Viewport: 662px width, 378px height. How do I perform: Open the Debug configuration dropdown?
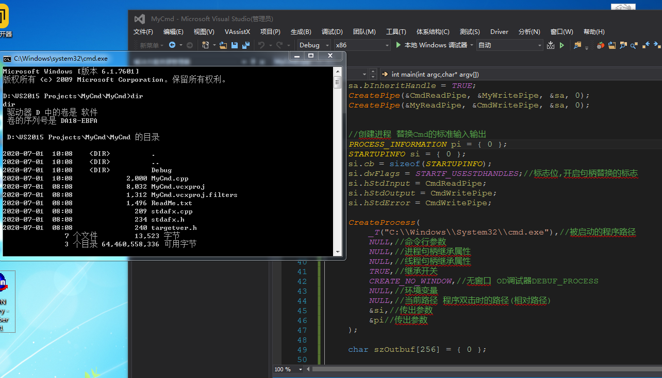[314, 45]
